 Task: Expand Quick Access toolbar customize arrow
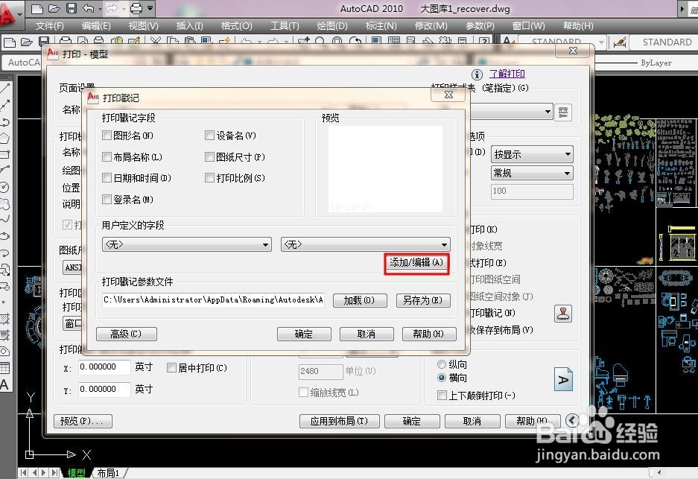(x=150, y=8)
